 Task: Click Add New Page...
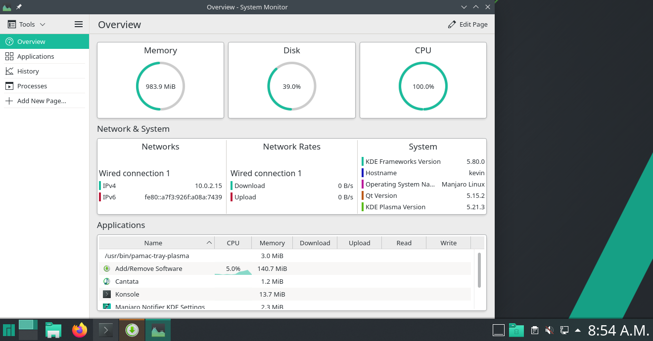point(45,101)
